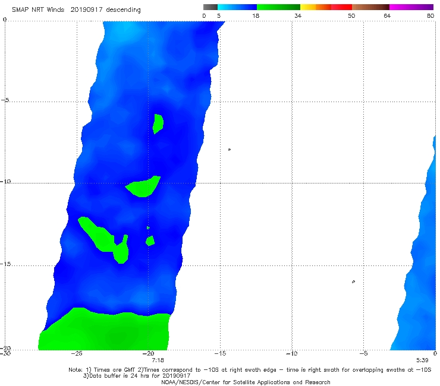
Task: Select the yellow-orange segment of the color bar
Action: (315, 7)
